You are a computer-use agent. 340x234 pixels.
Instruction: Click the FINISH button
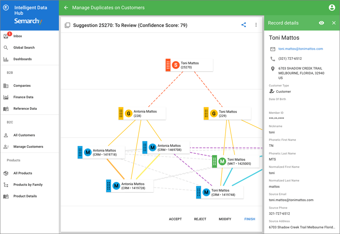click(250, 219)
